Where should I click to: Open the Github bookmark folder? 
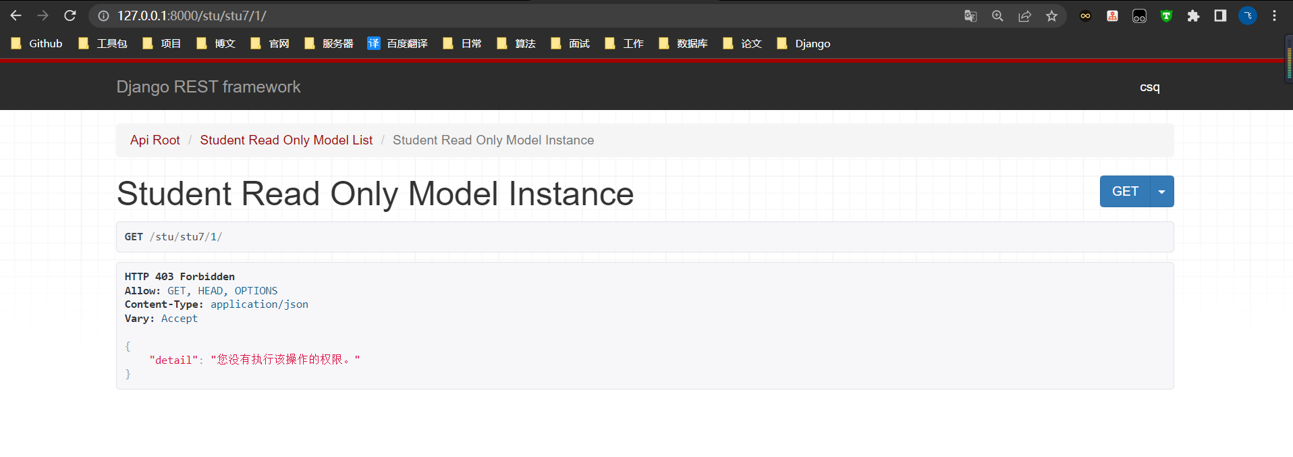37,43
